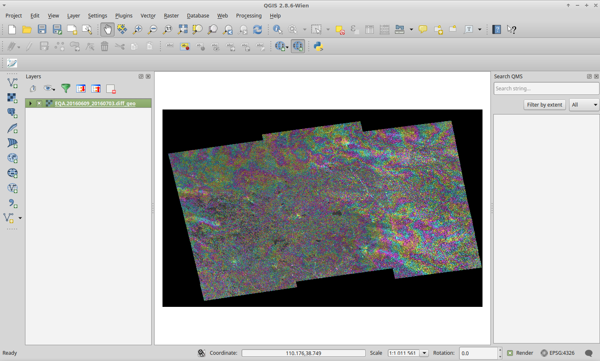
Task: Open the Python Console icon
Action: tap(318, 46)
